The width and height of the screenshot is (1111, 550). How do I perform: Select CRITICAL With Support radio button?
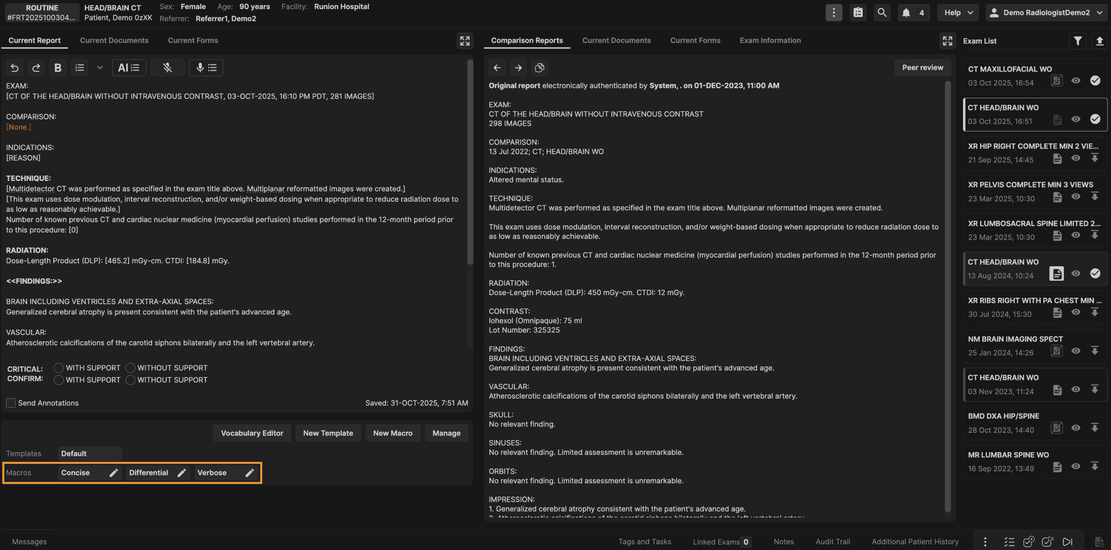pyautogui.click(x=59, y=368)
